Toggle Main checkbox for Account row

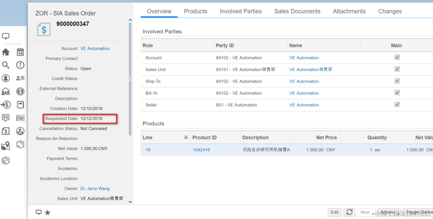[397, 57]
